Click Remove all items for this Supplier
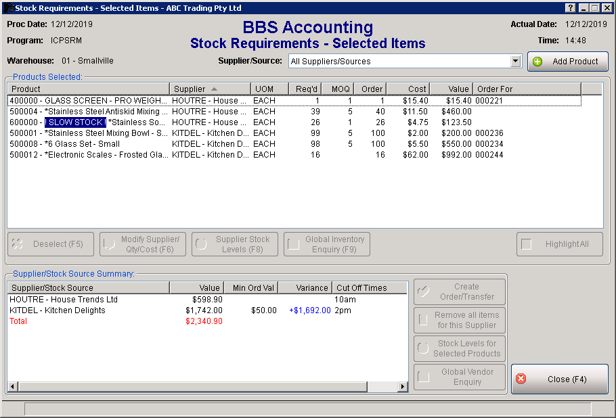The height and width of the screenshot is (418, 616). point(460,320)
